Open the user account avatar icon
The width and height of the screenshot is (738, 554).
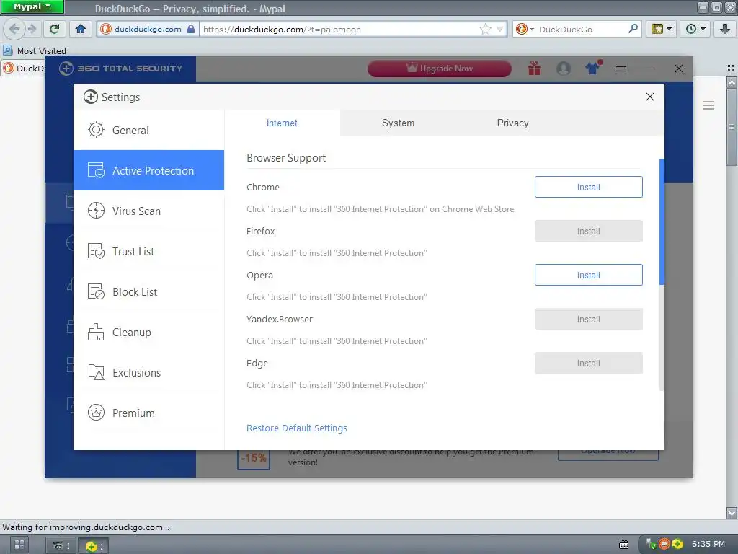pyautogui.click(x=564, y=69)
